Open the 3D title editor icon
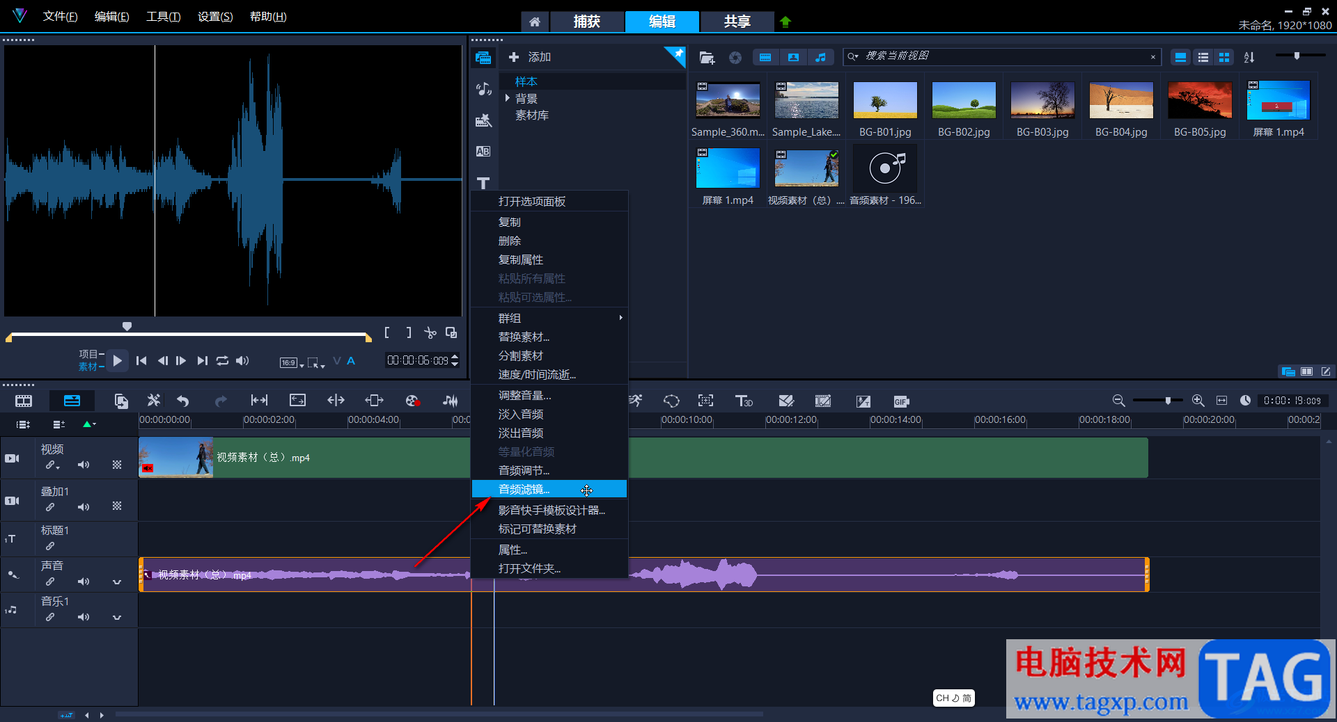The width and height of the screenshot is (1337, 722). [x=744, y=401]
